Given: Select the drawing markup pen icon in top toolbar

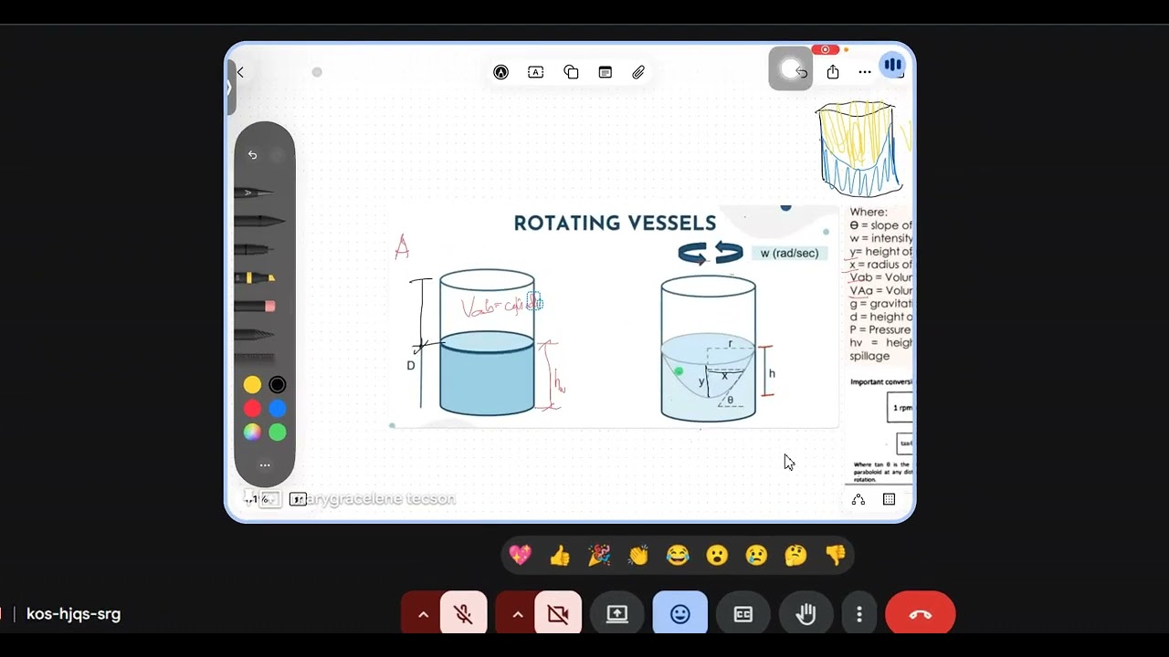Looking at the screenshot, I should pos(500,72).
